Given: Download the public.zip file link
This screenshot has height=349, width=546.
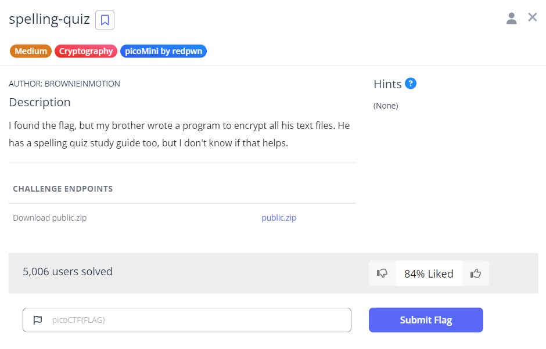Looking at the screenshot, I should pyautogui.click(x=279, y=218).
